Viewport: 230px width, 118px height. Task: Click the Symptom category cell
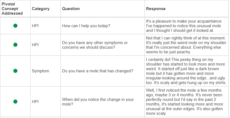(x=40, y=71)
